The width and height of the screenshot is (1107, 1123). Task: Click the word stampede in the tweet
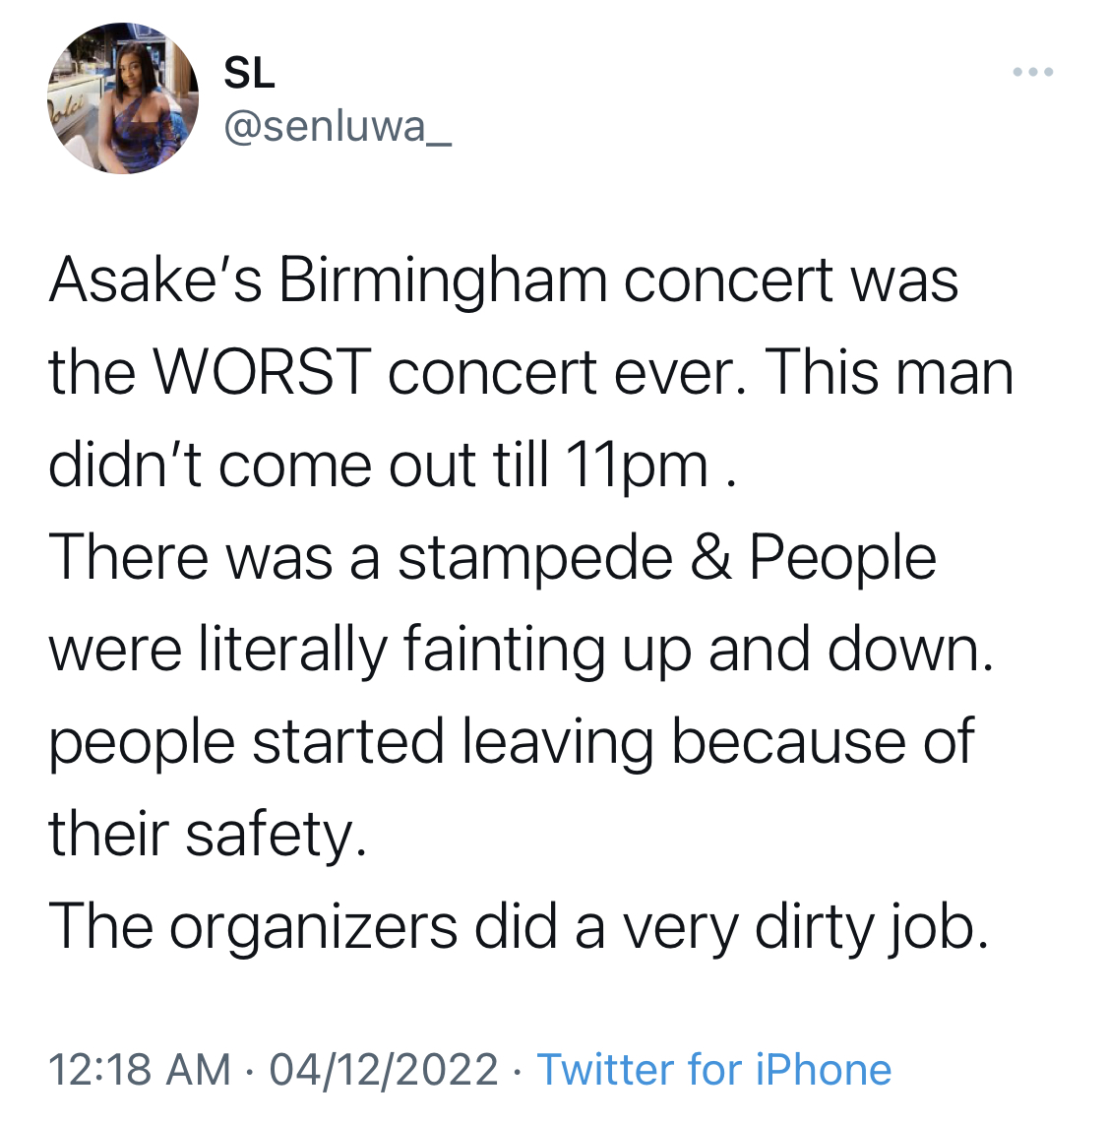[535, 559]
